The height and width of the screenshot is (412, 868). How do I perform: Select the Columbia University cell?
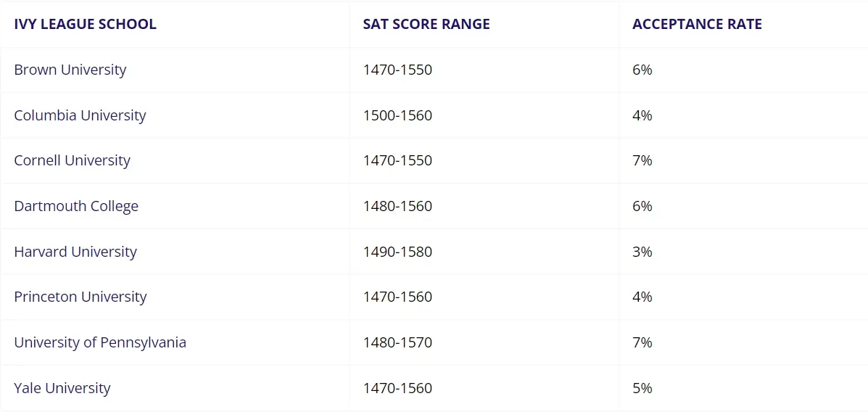coord(80,115)
